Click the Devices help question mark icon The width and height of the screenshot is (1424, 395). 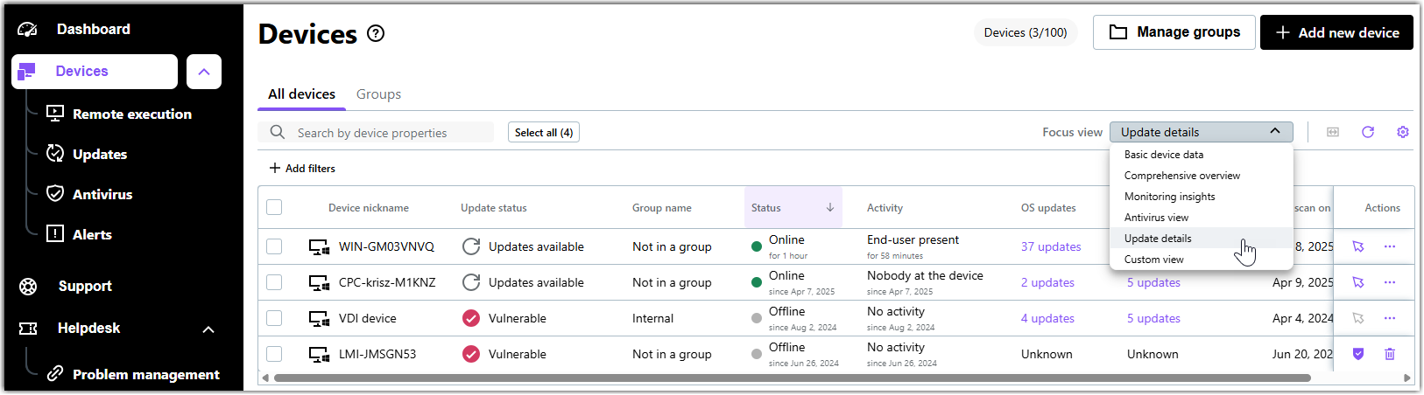tap(376, 34)
